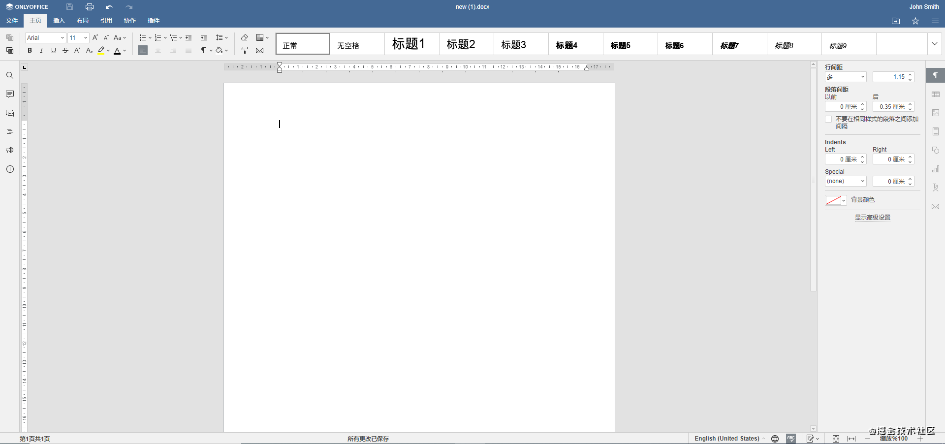Viewport: 945px width, 444px height.
Task: Open table settings in the right sidebar
Action: [x=936, y=94]
